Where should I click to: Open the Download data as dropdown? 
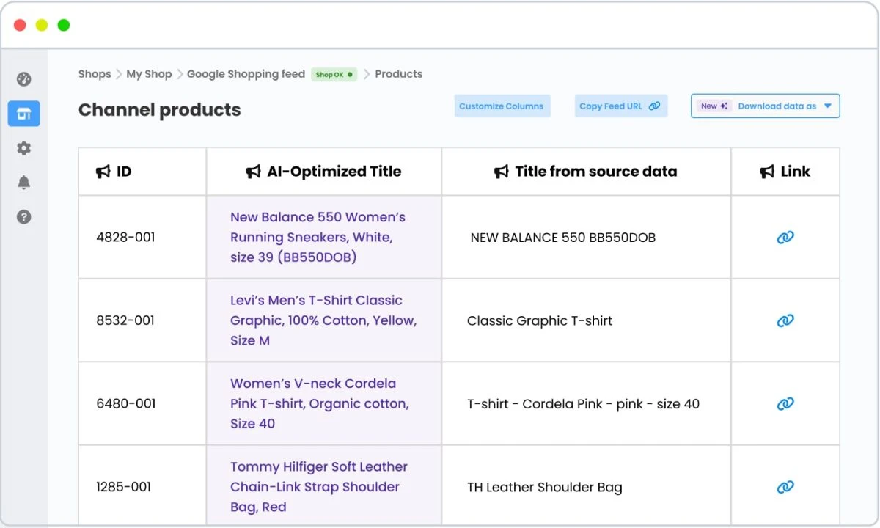click(766, 106)
